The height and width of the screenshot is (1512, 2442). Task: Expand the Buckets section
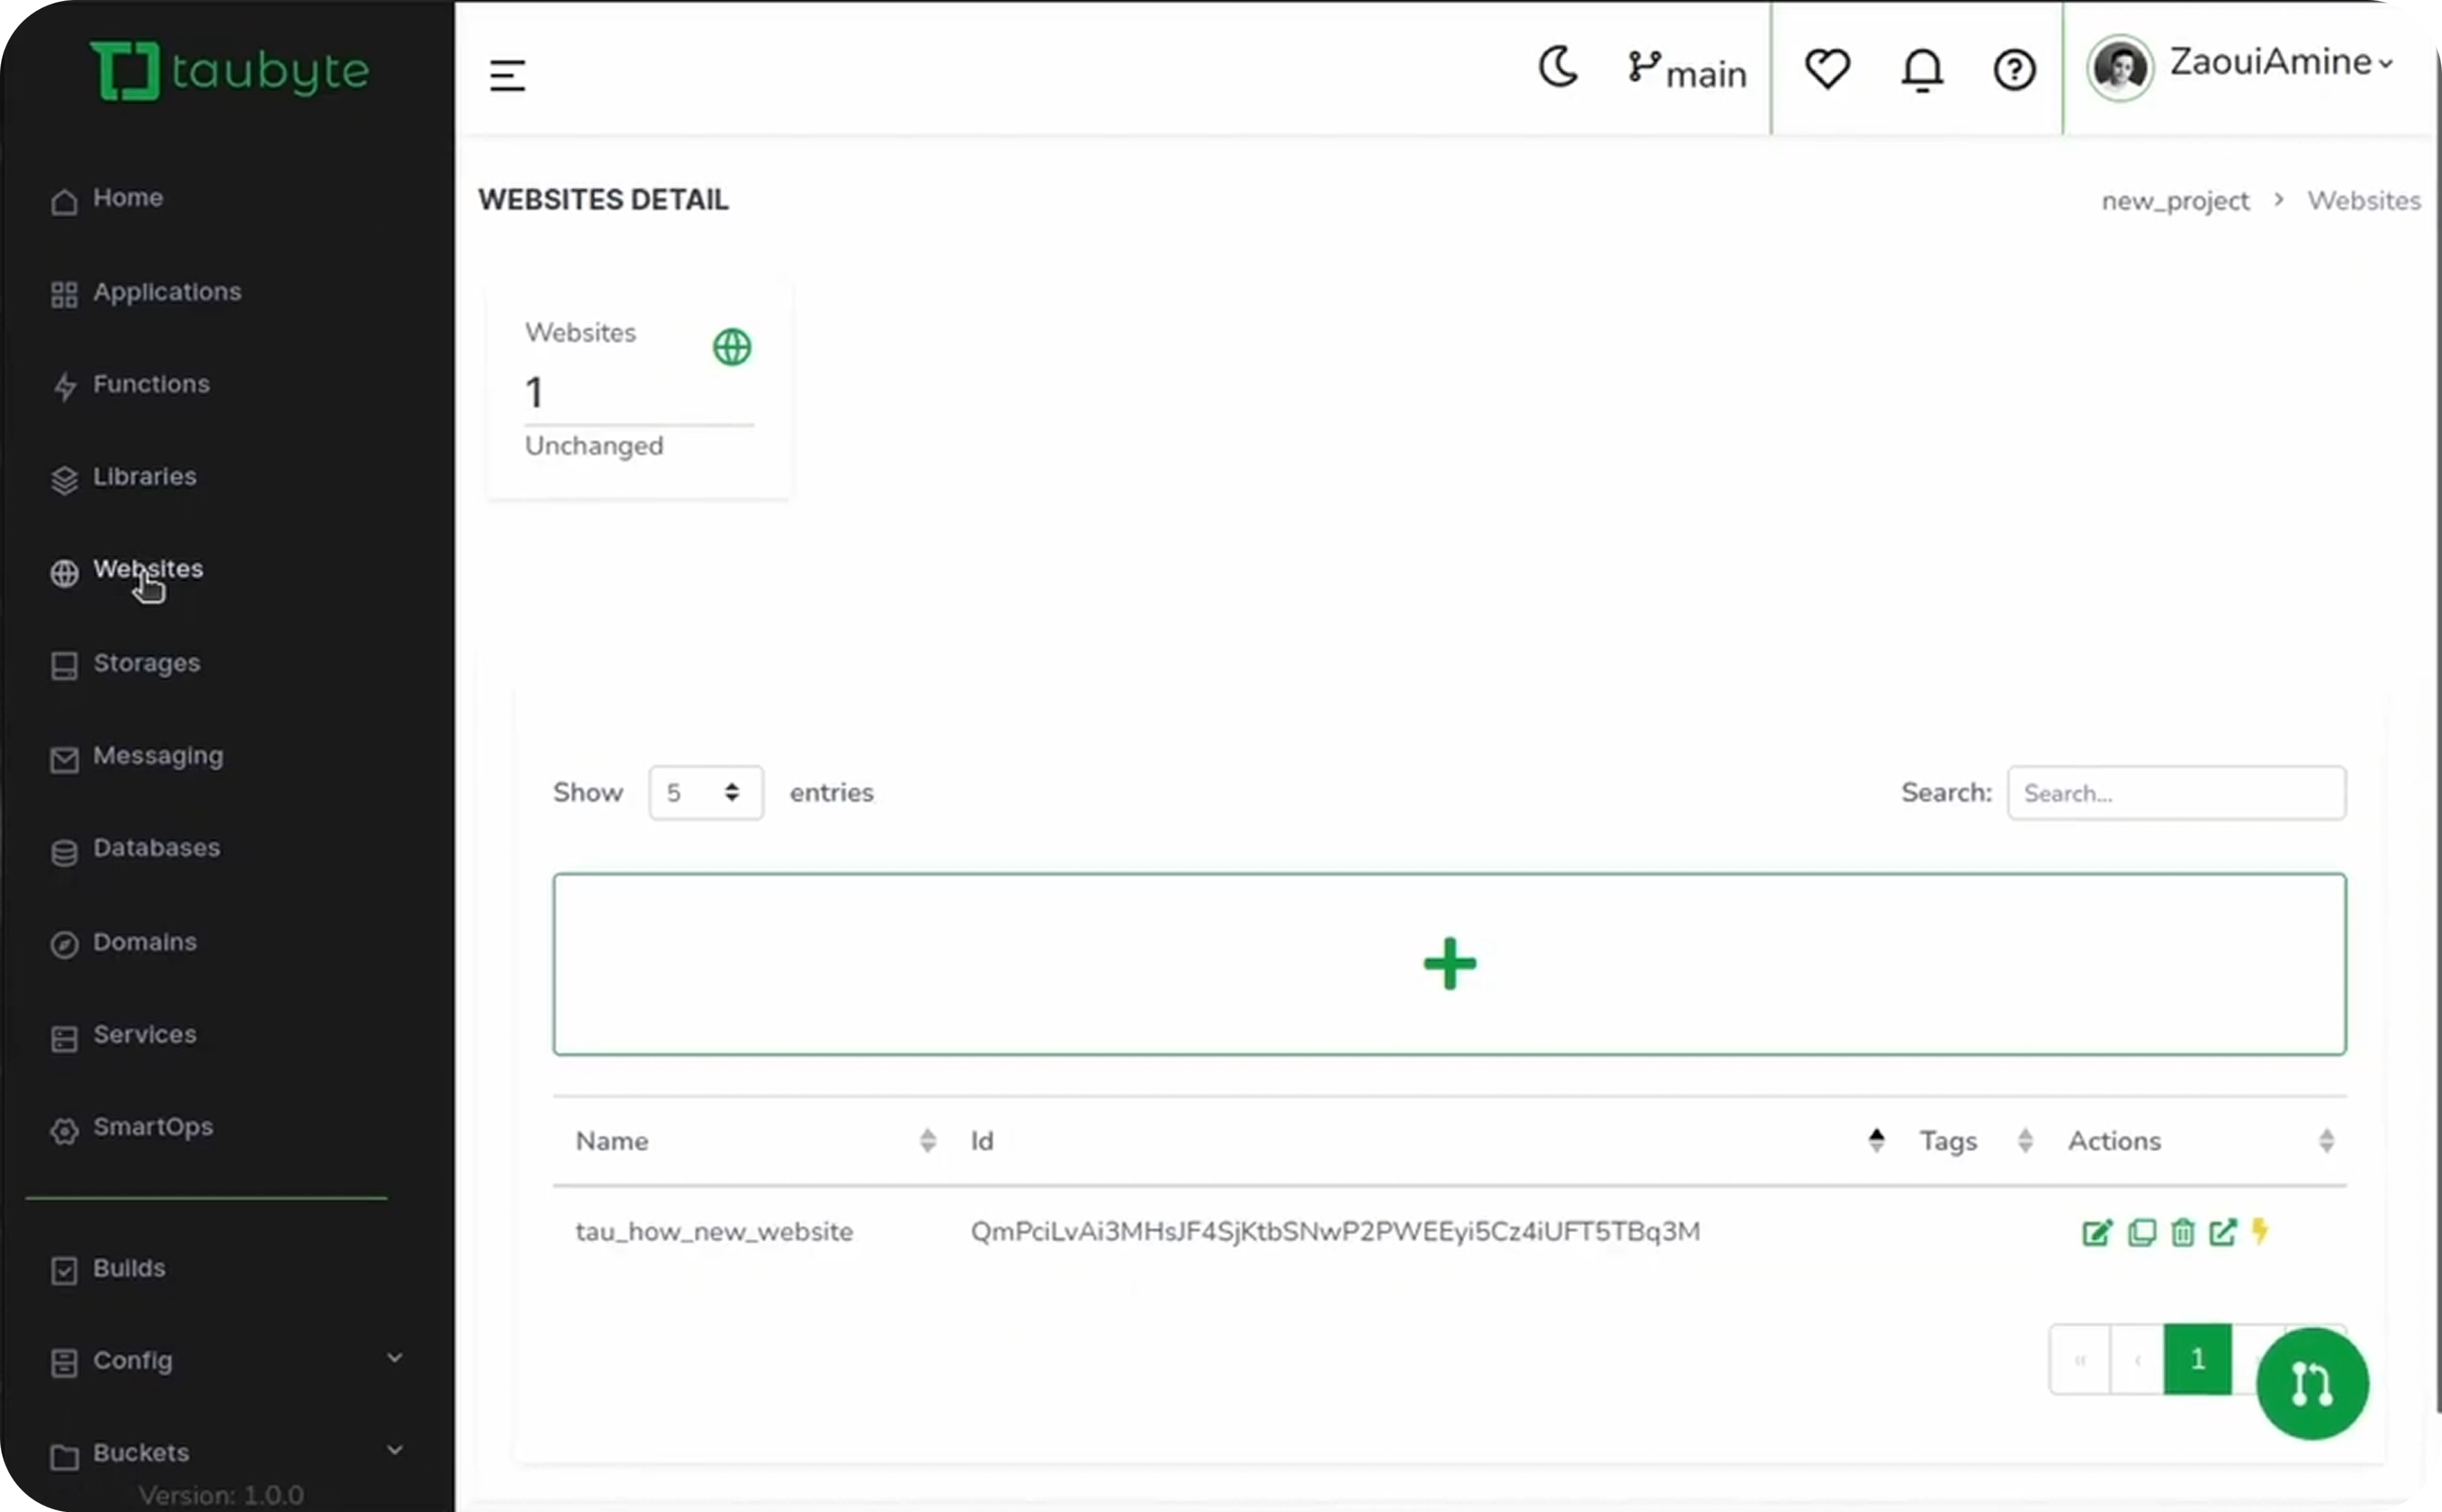(x=395, y=1450)
